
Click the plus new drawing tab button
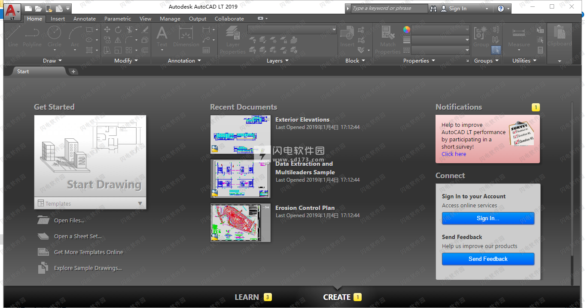pyautogui.click(x=73, y=72)
